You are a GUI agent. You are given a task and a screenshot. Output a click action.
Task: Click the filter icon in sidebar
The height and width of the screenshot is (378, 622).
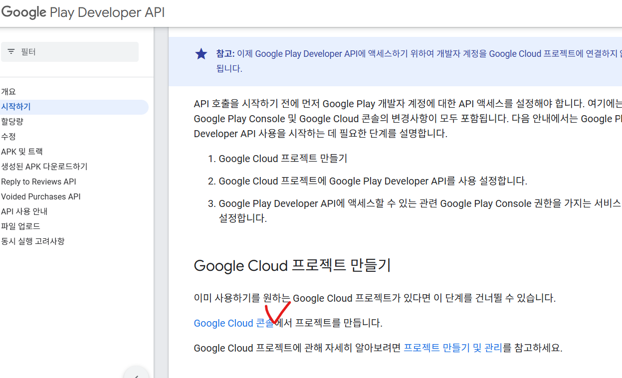(x=11, y=52)
